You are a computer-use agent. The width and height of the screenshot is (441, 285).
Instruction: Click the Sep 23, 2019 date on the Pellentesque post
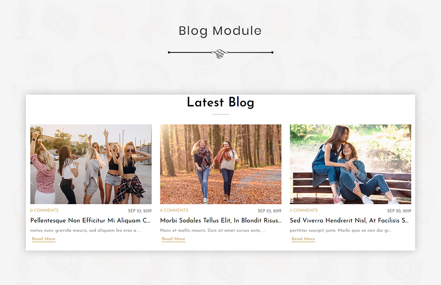click(140, 211)
